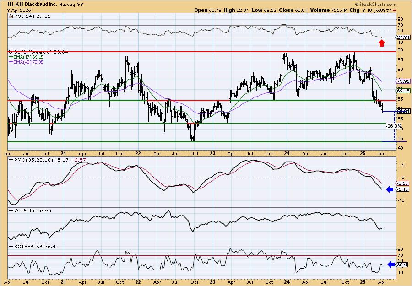Click the Close 59.04 header value
The image size is (412, 286).
(x=293, y=10)
